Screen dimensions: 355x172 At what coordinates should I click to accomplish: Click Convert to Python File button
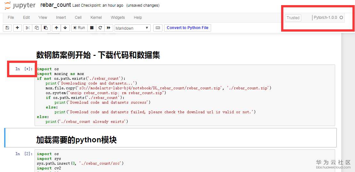[x=187, y=28]
